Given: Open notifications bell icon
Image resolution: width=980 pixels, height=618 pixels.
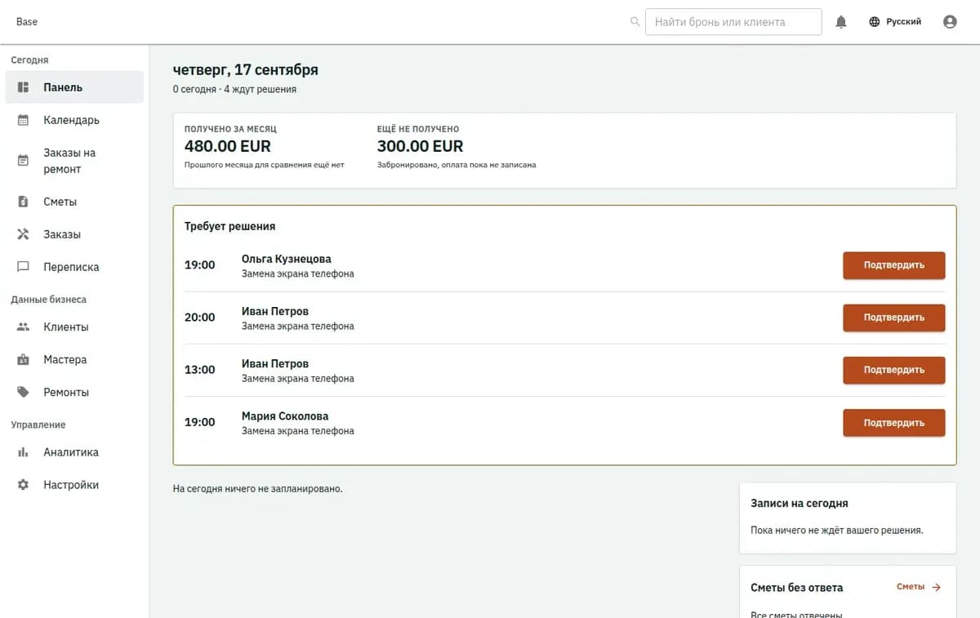Looking at the screenshot, I should [x=841, y=22].
